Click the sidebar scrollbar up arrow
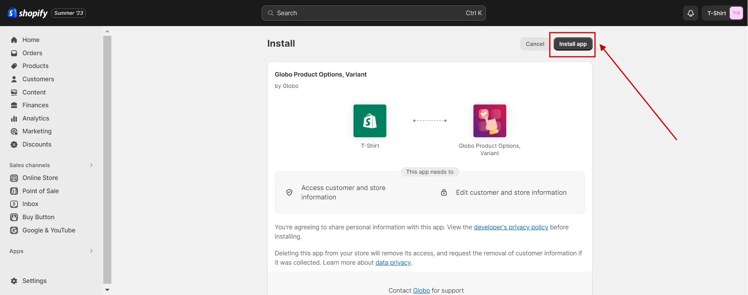This screenshot has height=295, width=748. coord(107,31)
